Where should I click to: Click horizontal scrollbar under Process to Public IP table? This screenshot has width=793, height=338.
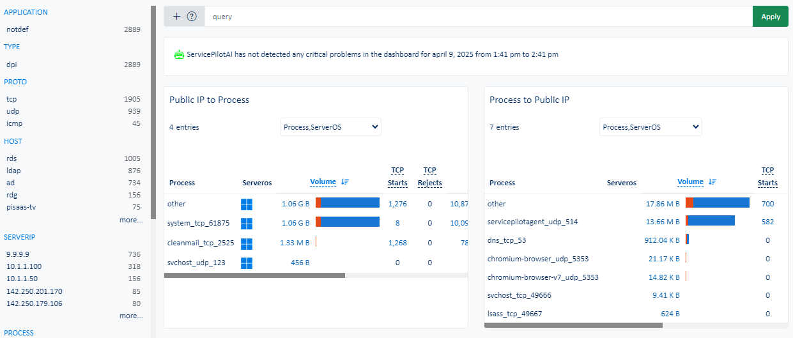tap(573, 325)
